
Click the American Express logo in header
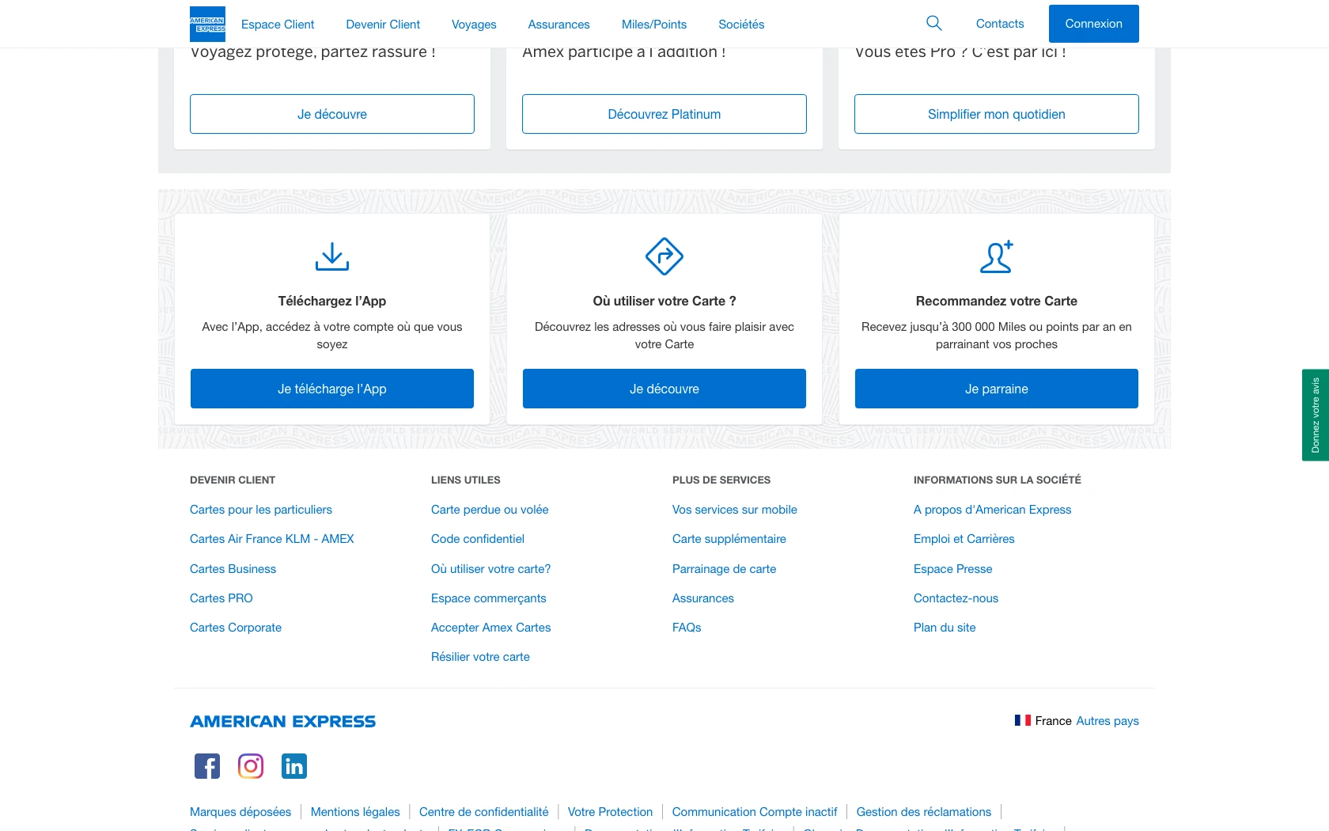pos(207,24)
